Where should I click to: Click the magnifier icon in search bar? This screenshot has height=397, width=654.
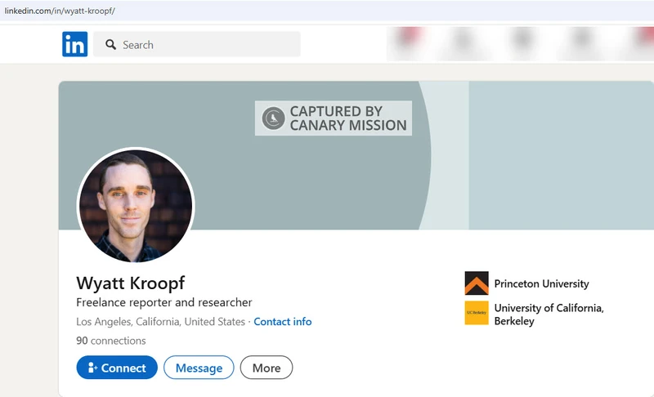click(x=110, y=45)
